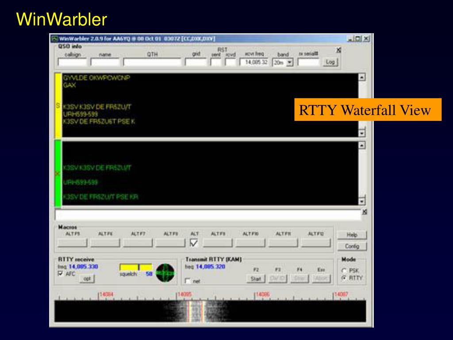The height and width of the screenshot is (340, 453).
Task: Select PSK mode
Action: 344,271
